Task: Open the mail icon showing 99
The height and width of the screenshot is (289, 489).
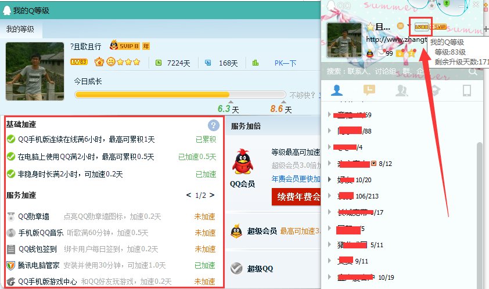Action: point(381,53)
